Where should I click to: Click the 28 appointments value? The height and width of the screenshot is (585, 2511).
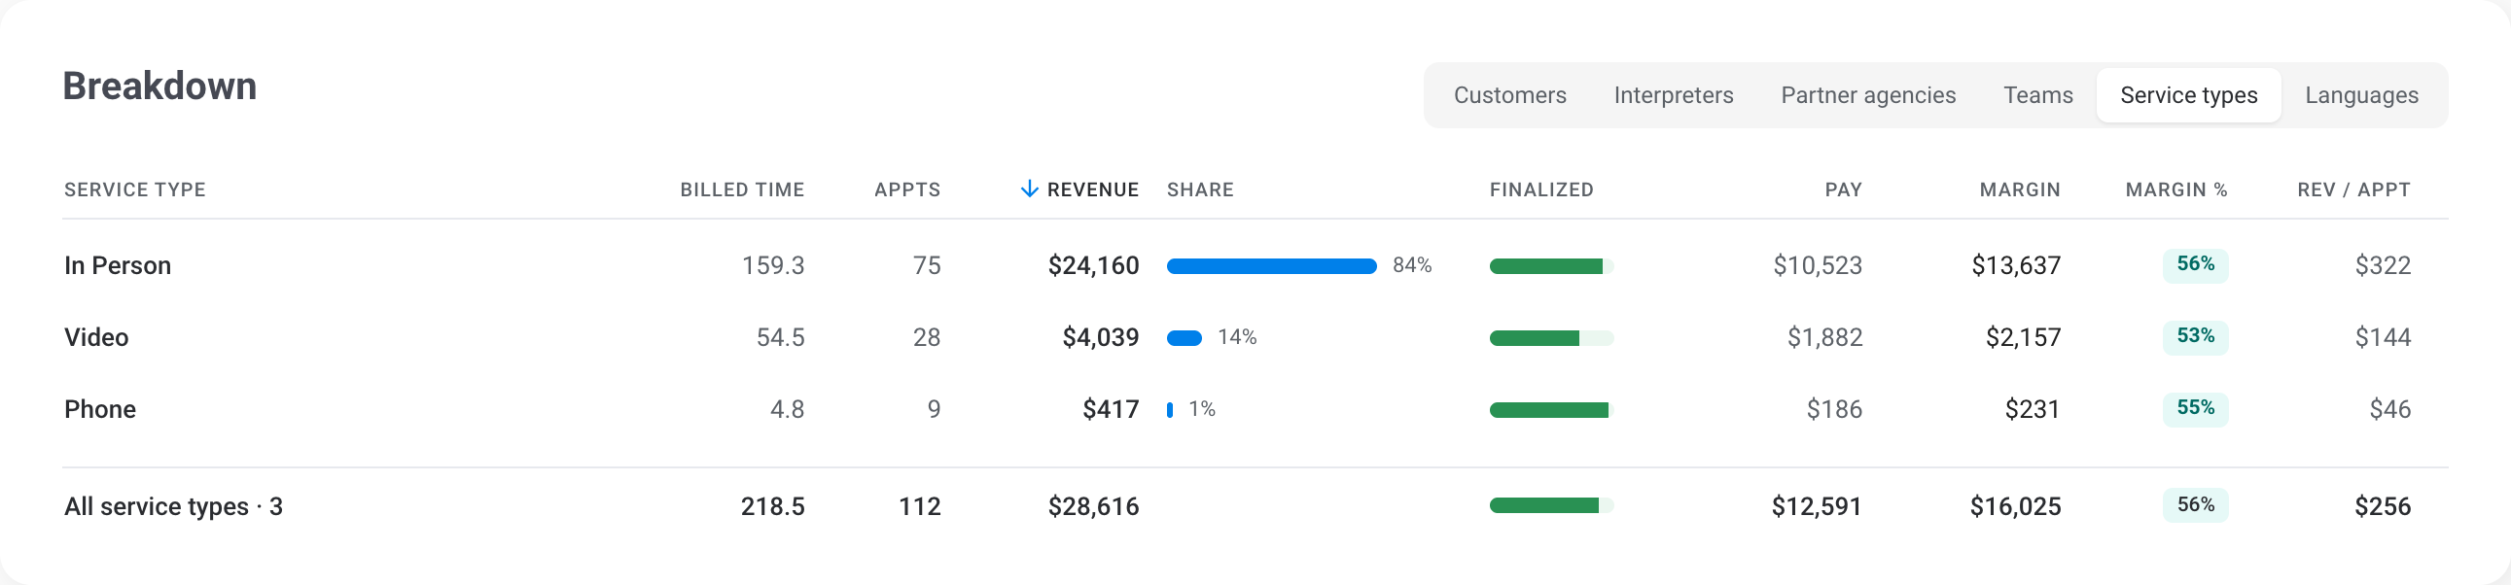[x=926, y=338]
